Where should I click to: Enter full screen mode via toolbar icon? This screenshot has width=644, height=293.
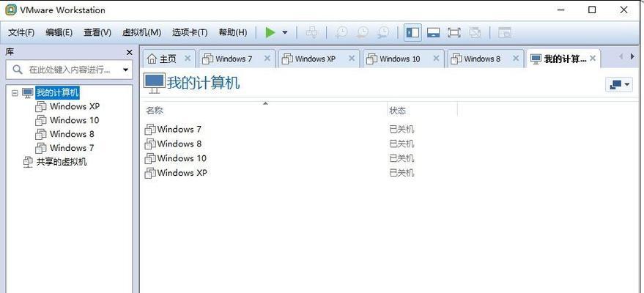[454, 32]
